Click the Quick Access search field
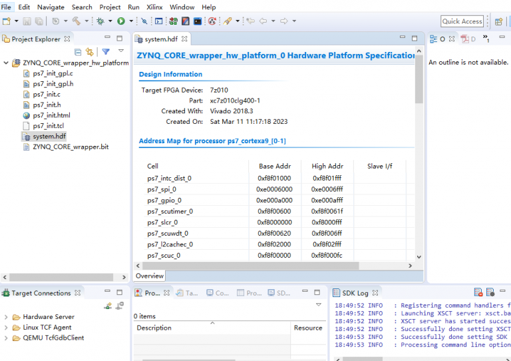This screenshot has height=361, width=511. [x=462, y=21]
